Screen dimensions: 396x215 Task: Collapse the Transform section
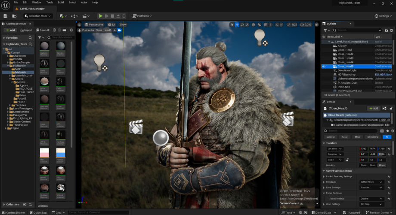(x=324, y=143)
